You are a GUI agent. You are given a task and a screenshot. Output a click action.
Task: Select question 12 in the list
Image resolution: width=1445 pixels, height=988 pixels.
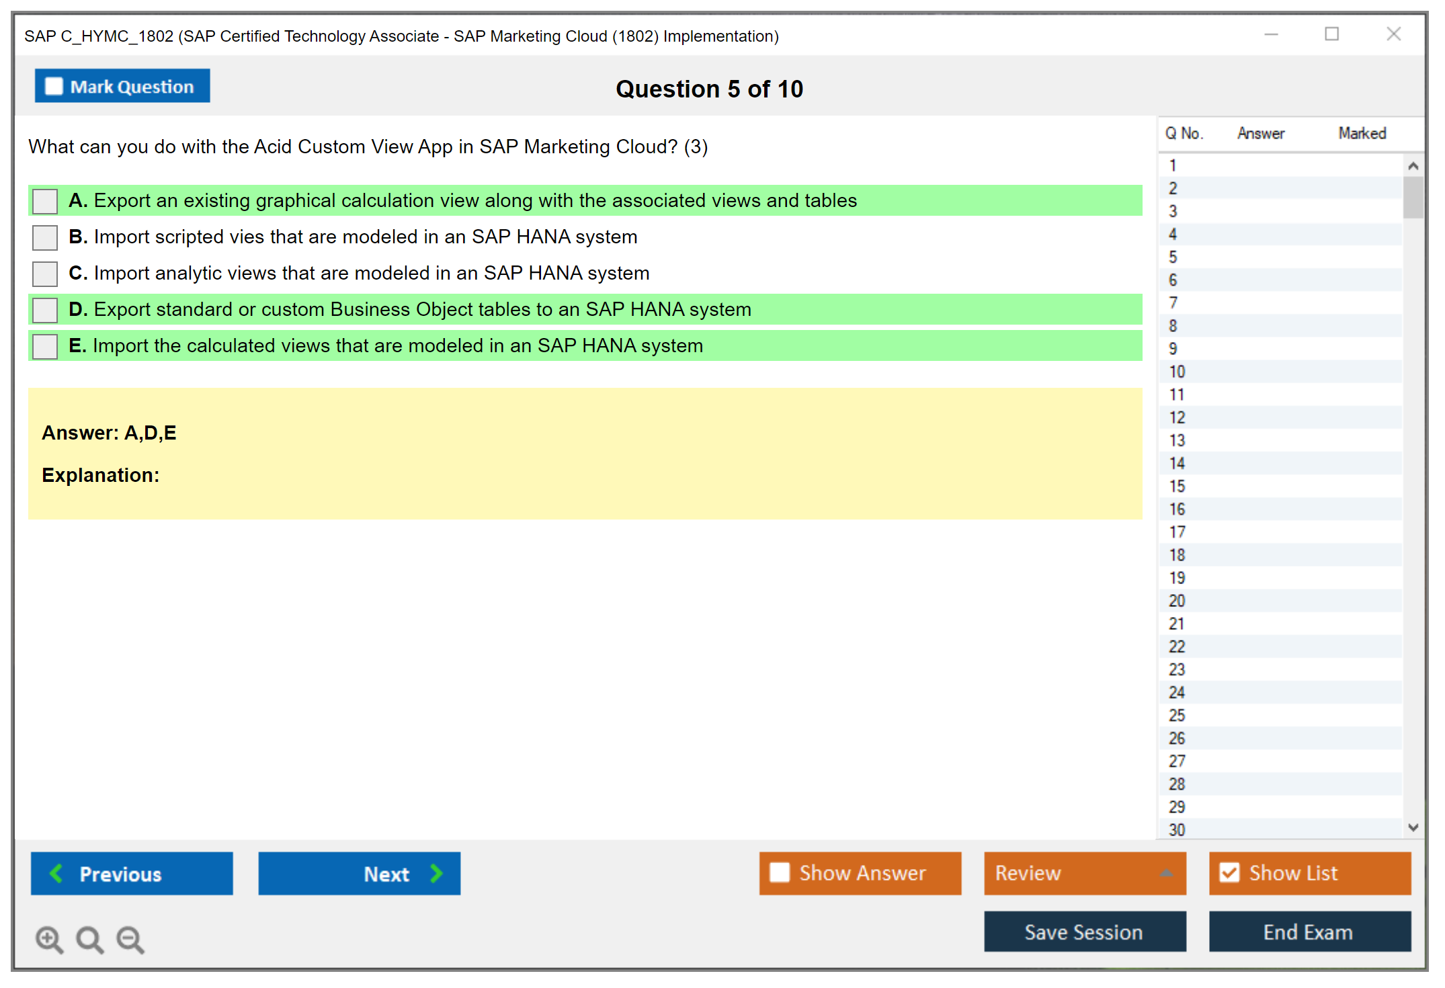(x=1177, y=417)
